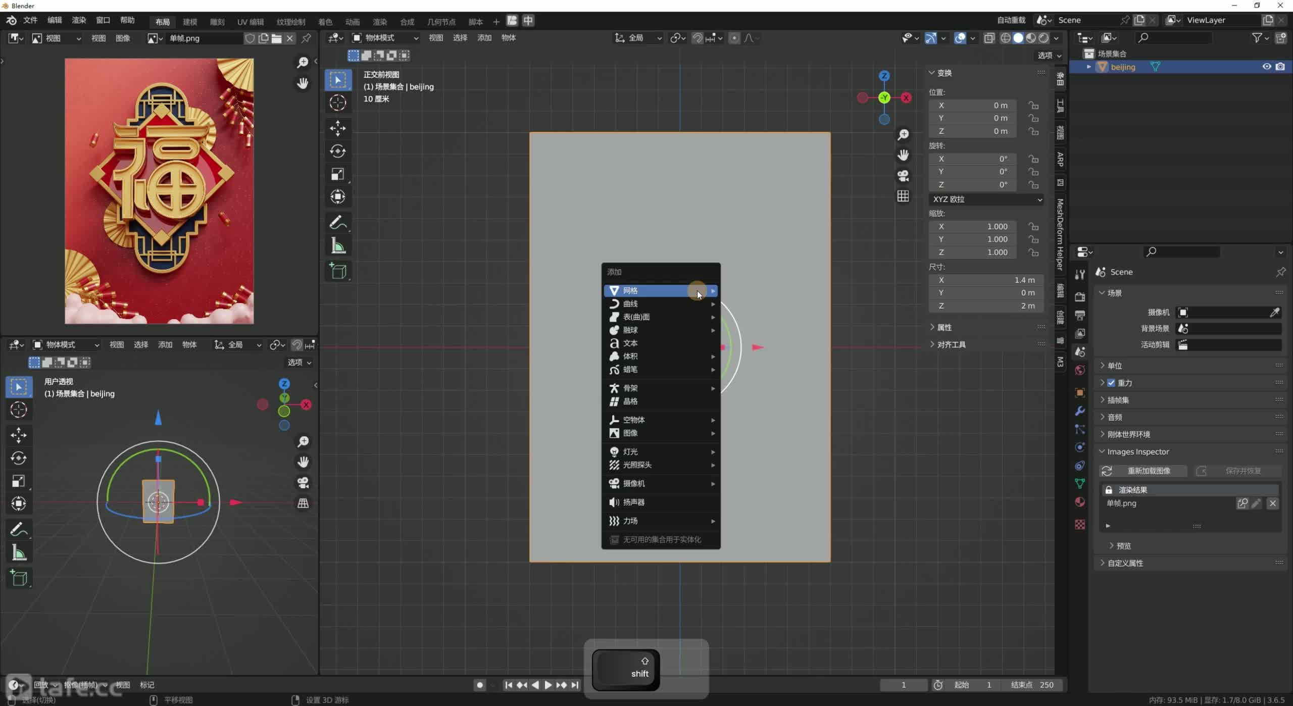This screenshot has width=1293, height=706.
Task: Switch to the 建模 workspace tab
Action: click(190, 21)
